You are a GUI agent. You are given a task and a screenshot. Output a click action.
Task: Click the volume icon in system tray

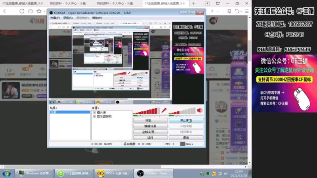click(226, 174)
